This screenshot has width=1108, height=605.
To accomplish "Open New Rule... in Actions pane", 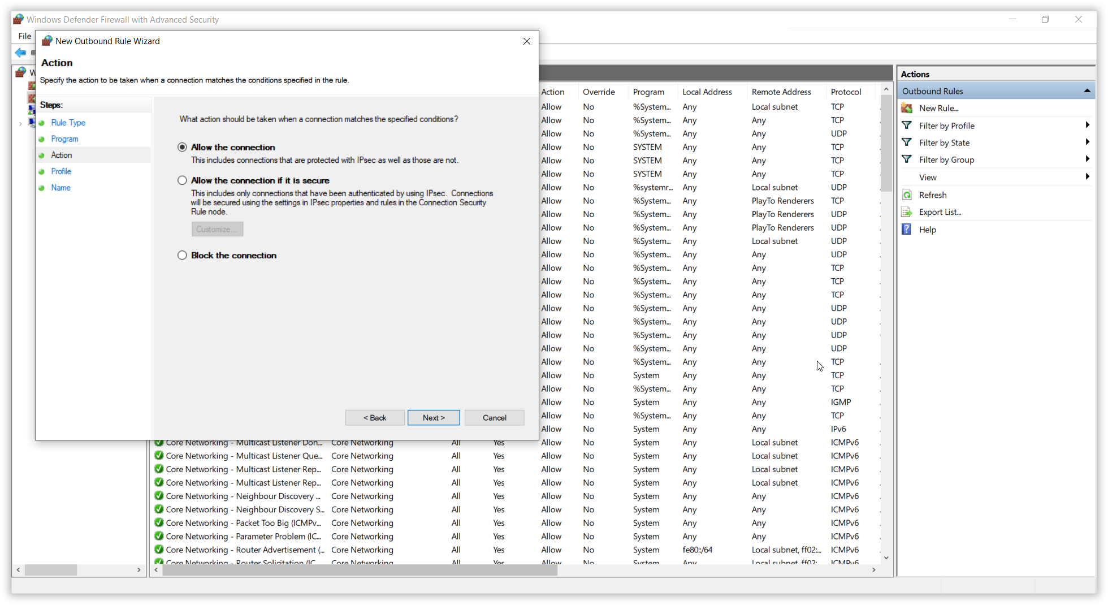I will click(939, 109).
